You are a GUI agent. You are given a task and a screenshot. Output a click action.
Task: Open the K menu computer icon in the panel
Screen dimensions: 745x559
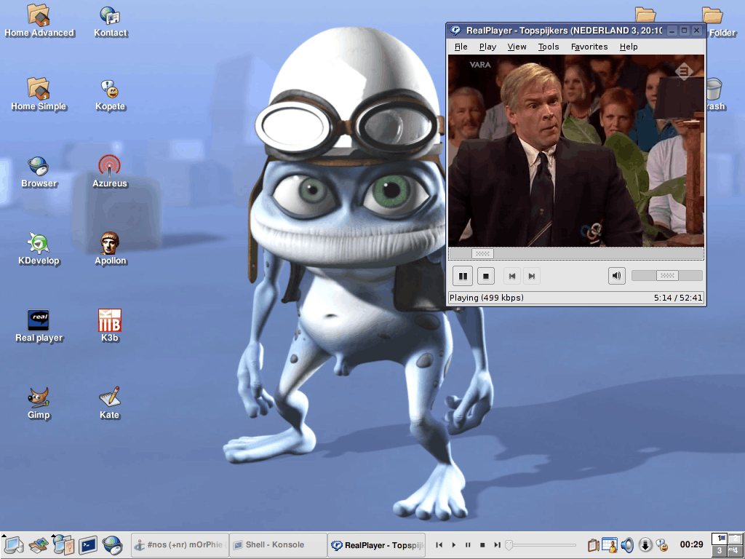point(13,544)
